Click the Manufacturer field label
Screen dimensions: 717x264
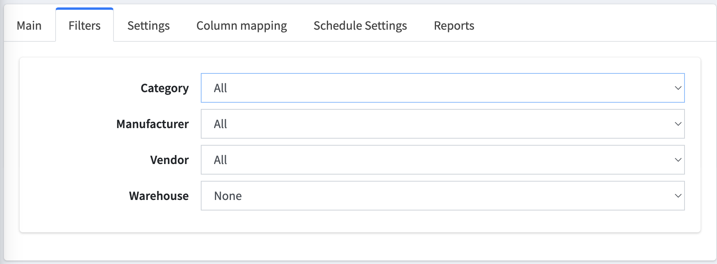point(152,124)
